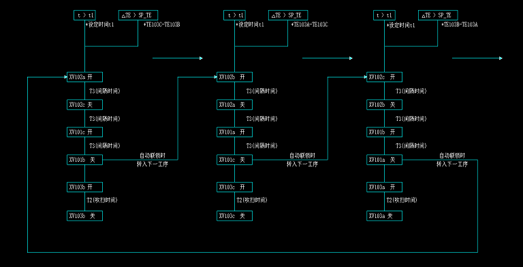Click the *TE103B-TE103A note
523x267 pixels.
[459, 24]
